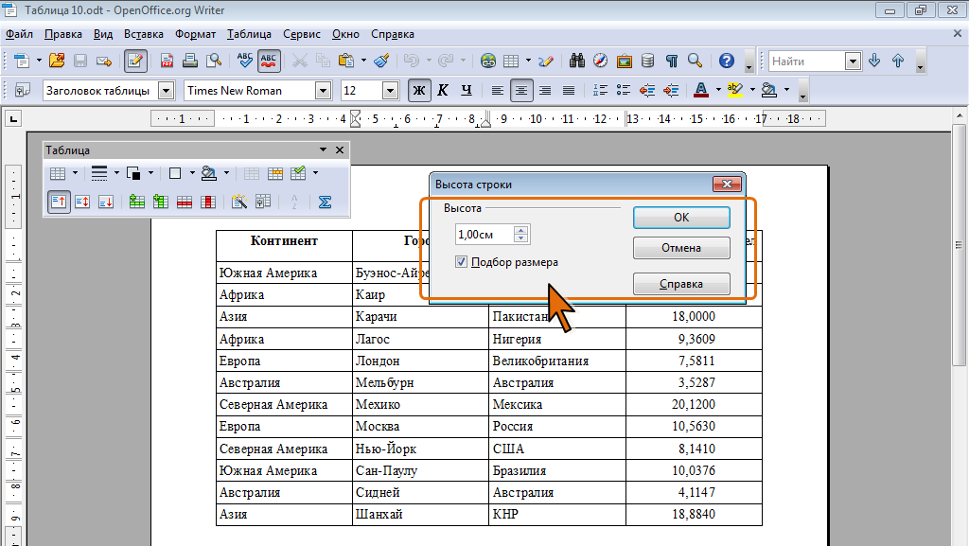Open Page Preview icon
The height and width of the screenshot is (546, 969).
(214, 61)
